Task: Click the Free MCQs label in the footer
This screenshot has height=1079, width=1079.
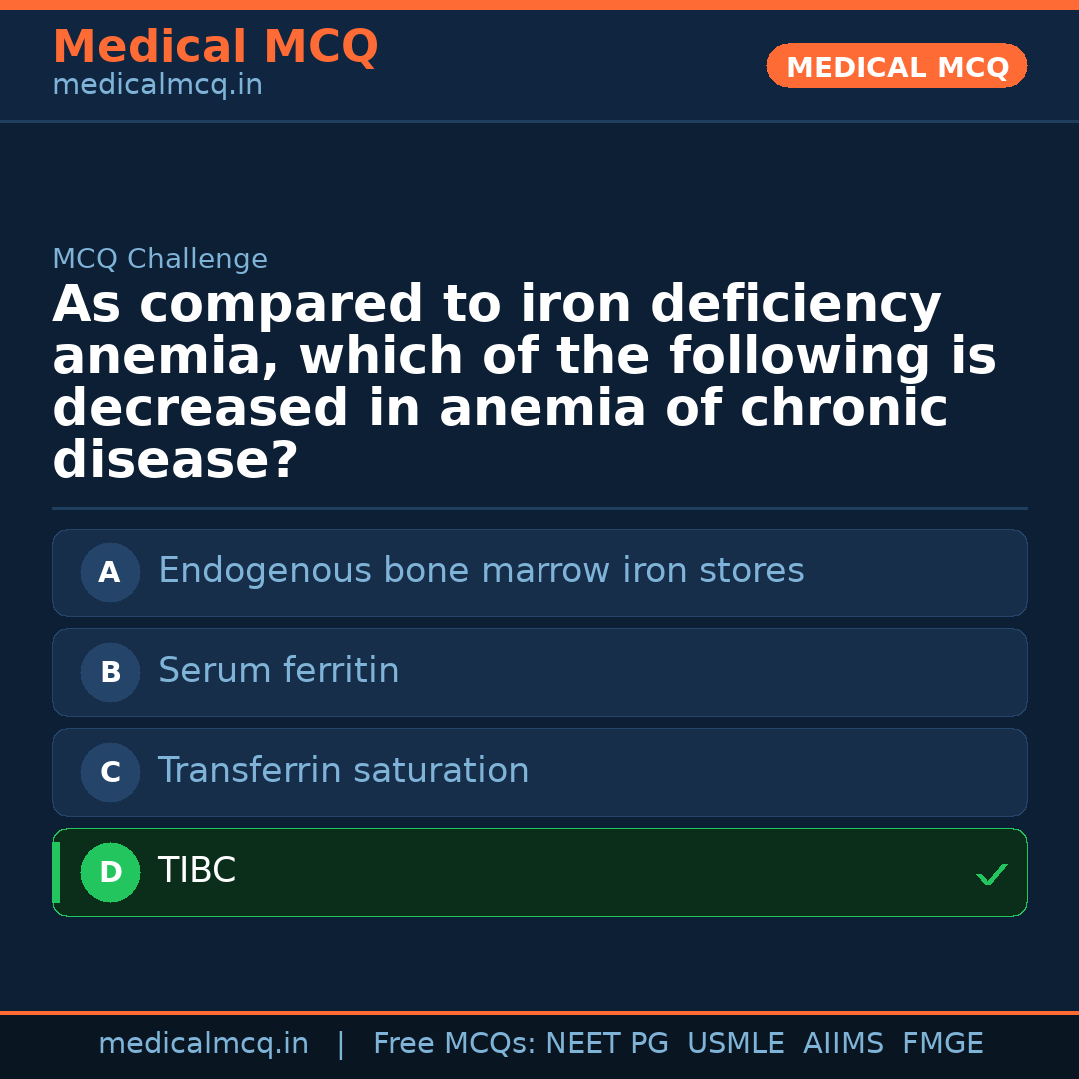Action: 455,1044
